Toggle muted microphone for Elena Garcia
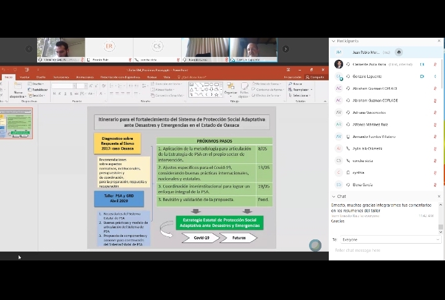Image resolution: width=445 pixels, height=300 pixels. [x=435, y=185]
